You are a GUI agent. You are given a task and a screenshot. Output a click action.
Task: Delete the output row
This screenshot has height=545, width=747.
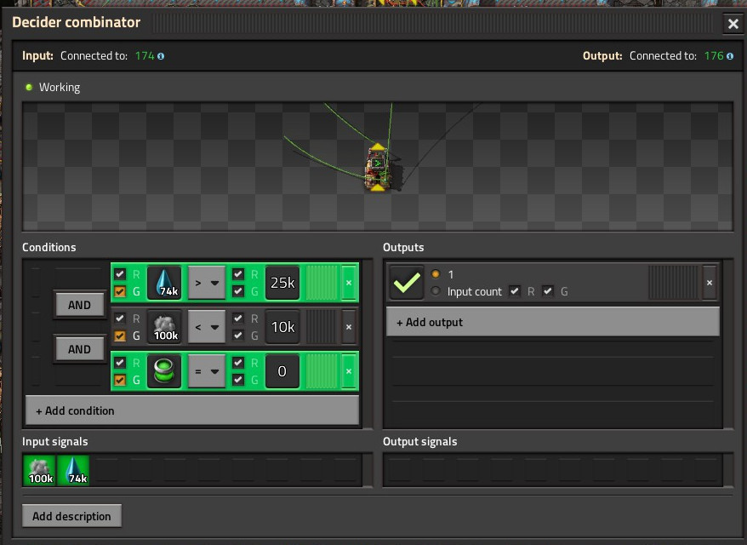pyautogui.click(x=710, y=283)
